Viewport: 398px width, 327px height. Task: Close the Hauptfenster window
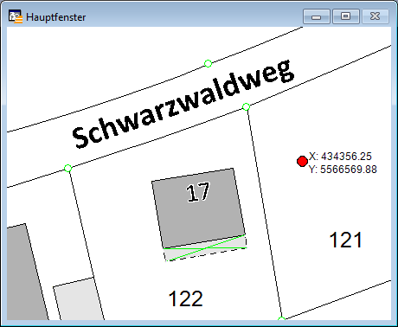click(x=376, y=16)
